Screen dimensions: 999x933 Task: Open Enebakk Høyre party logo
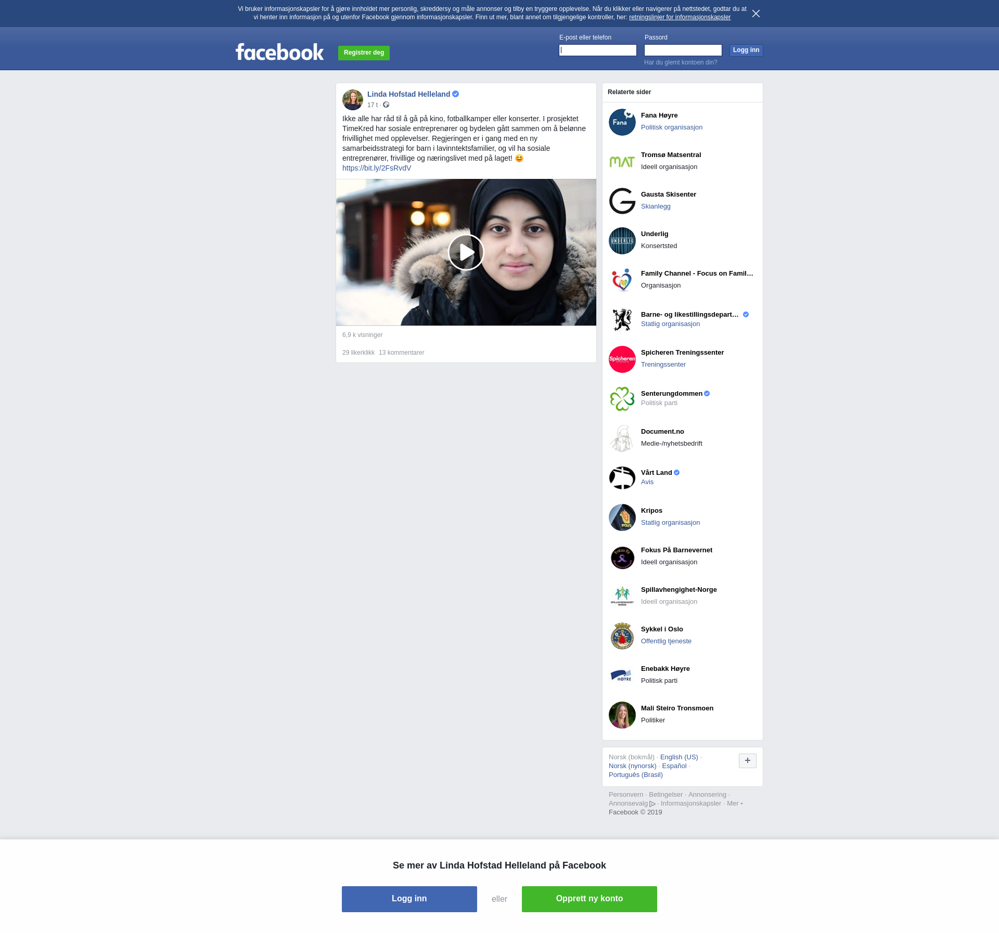click(622, 676)
